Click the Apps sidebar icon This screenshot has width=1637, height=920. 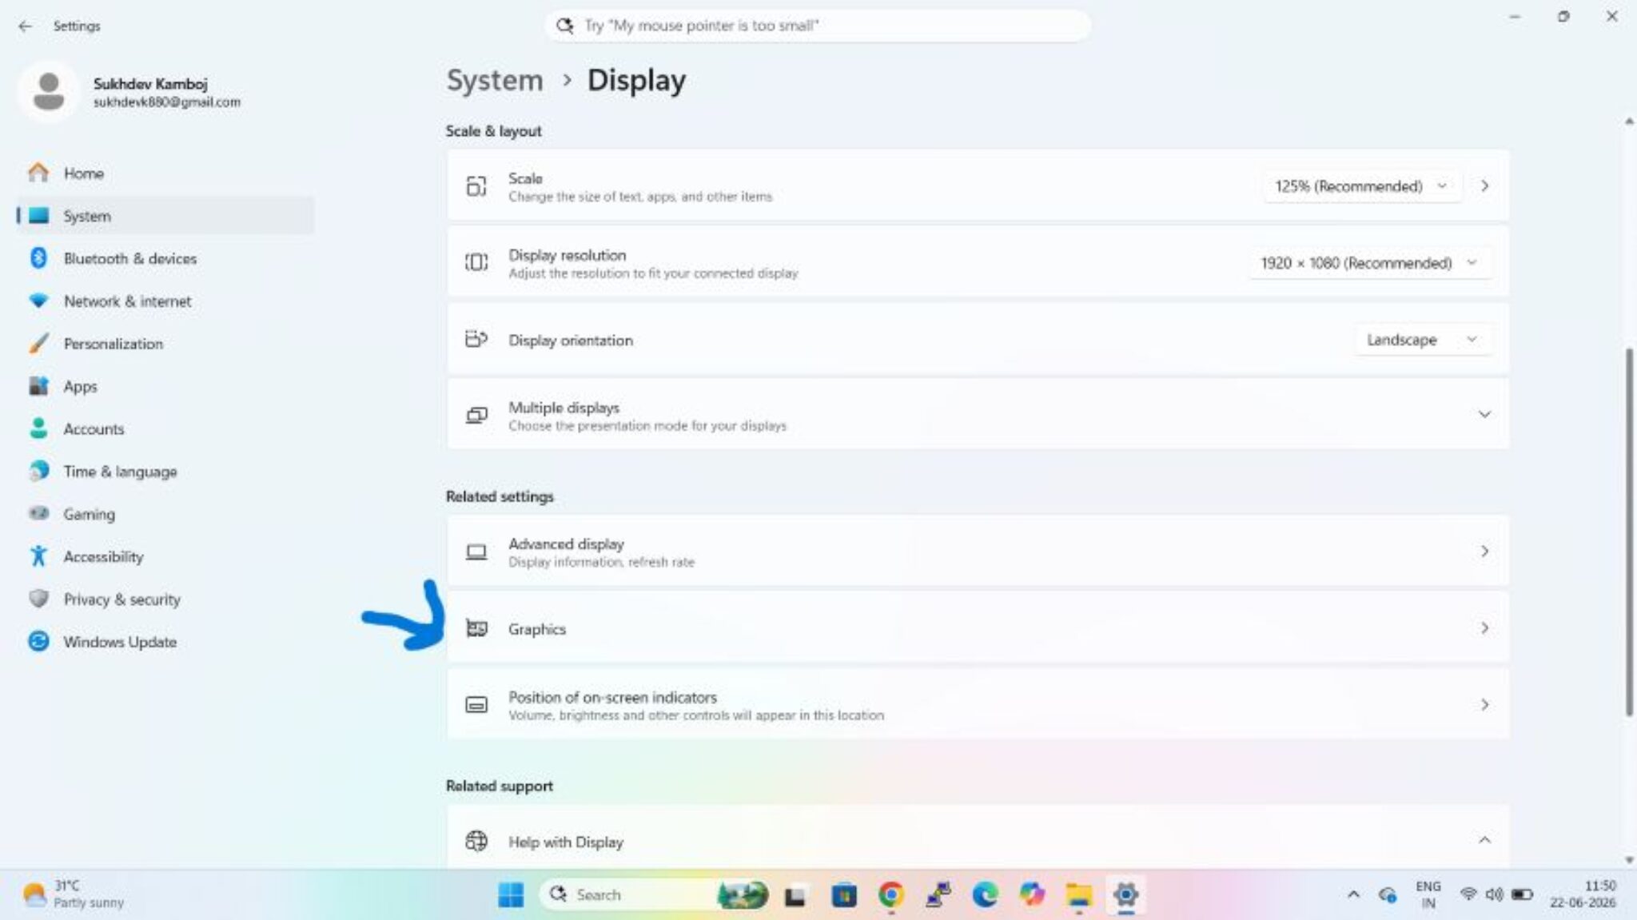pyautogui.click(x=38, y=386)
